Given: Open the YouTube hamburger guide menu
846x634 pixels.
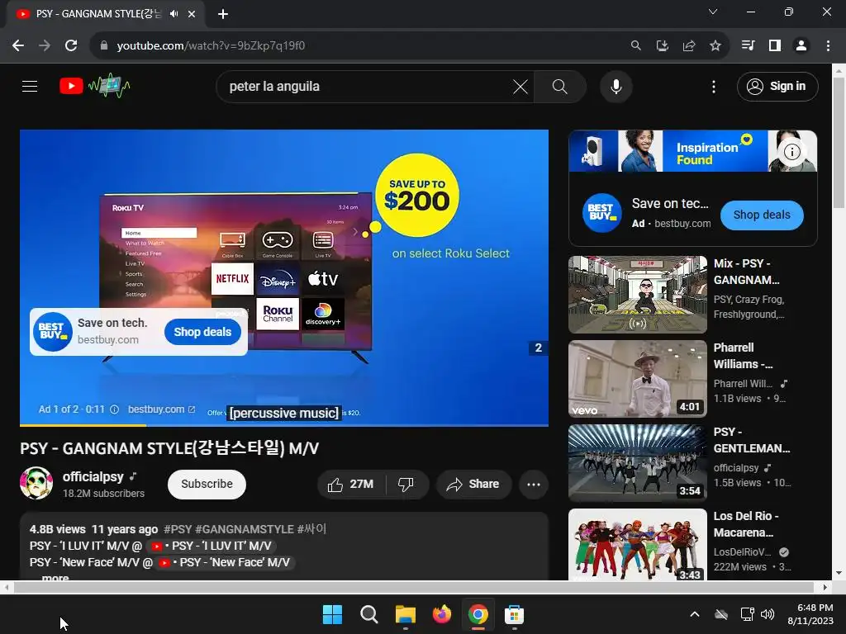Looking at the screenshot, I should 30,86.
